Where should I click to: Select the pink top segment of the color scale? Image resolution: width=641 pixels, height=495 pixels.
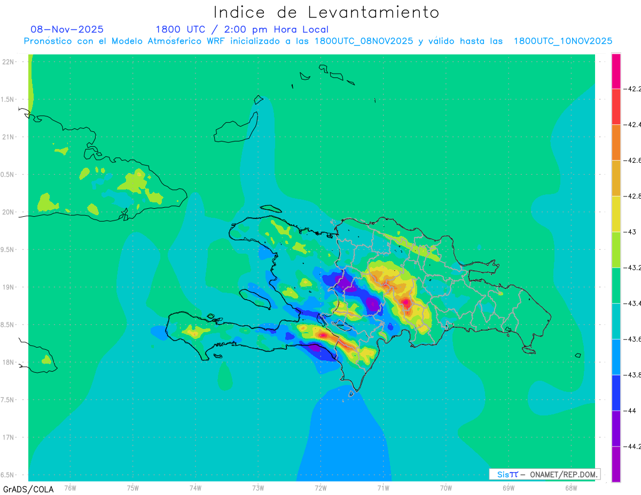tap(616, 70)
